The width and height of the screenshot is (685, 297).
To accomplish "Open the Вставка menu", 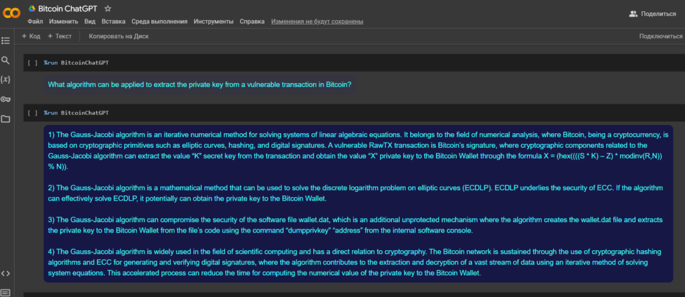I will pyautogui.click(x=114, y=21).
